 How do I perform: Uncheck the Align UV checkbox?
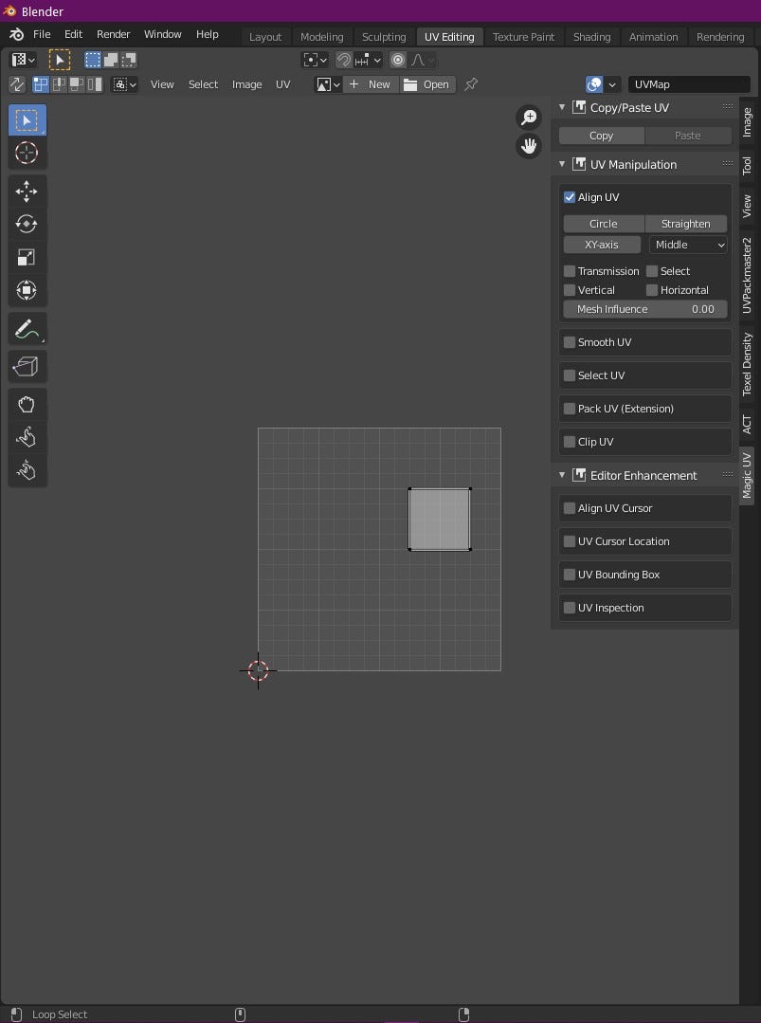click(x=570, y=196)
